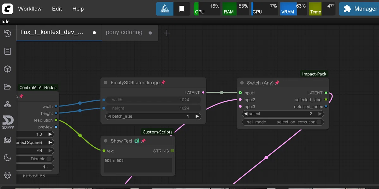
Task: Open the model library cube icon
Action: (x=8, y=69)
